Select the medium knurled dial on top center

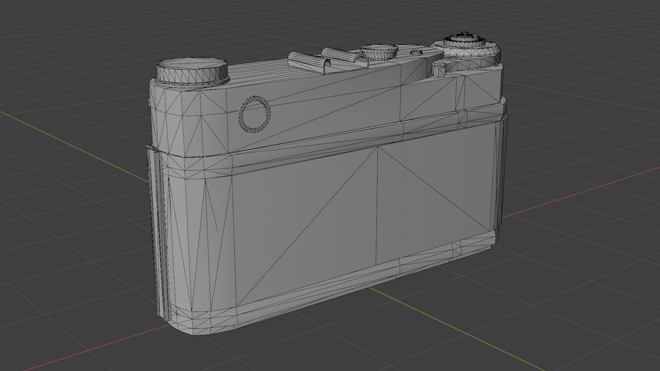click(379, 52)
